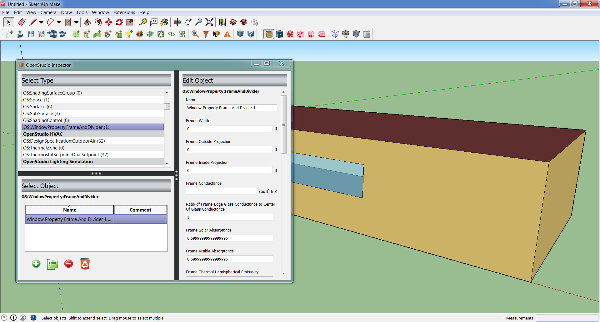The width and height of the screenshot is (600, 322).
Task: Click the green add object button
Action: (36, 264)
